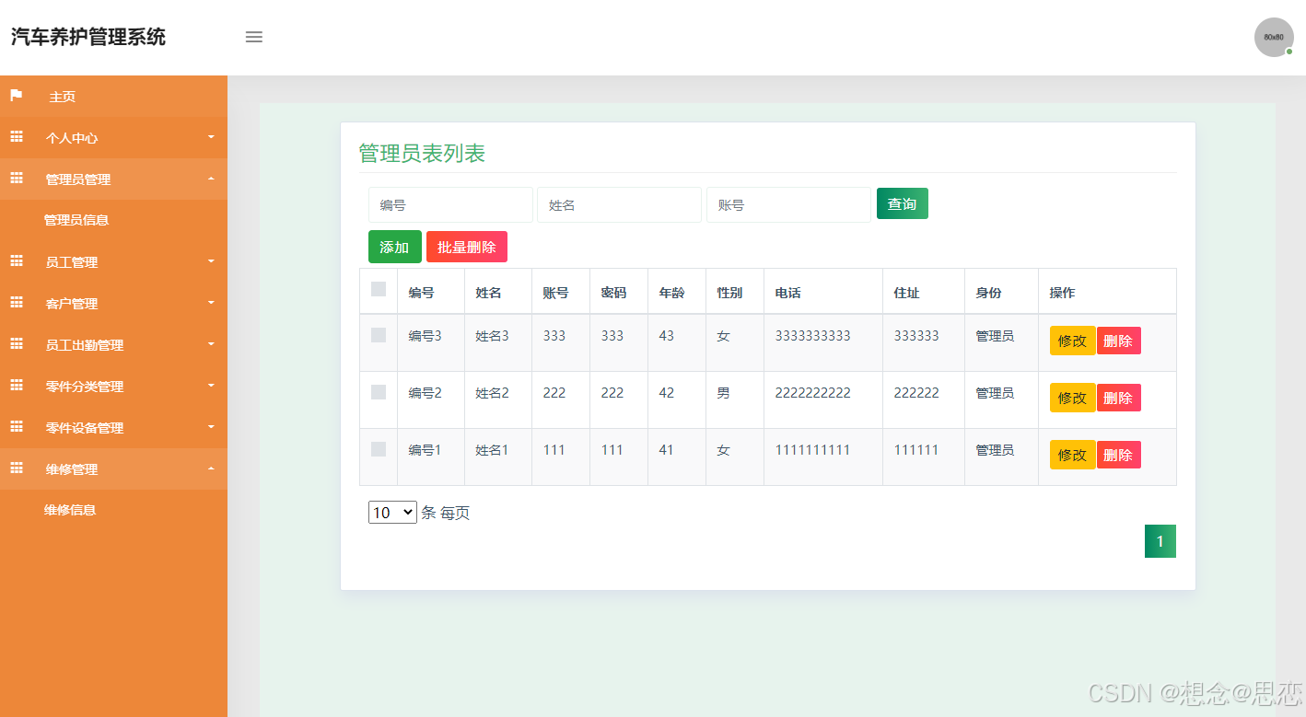Click 修改 for row 编号1

click(x=1072, y=455)
